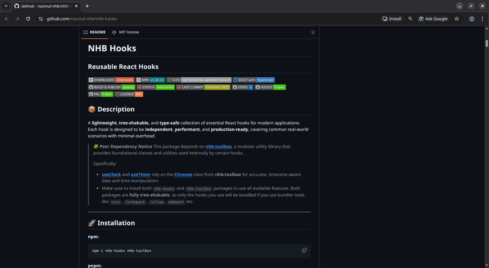Screen dimensions: 489x268
Task: Click the Ask Google button
Action: click(433, 19)
